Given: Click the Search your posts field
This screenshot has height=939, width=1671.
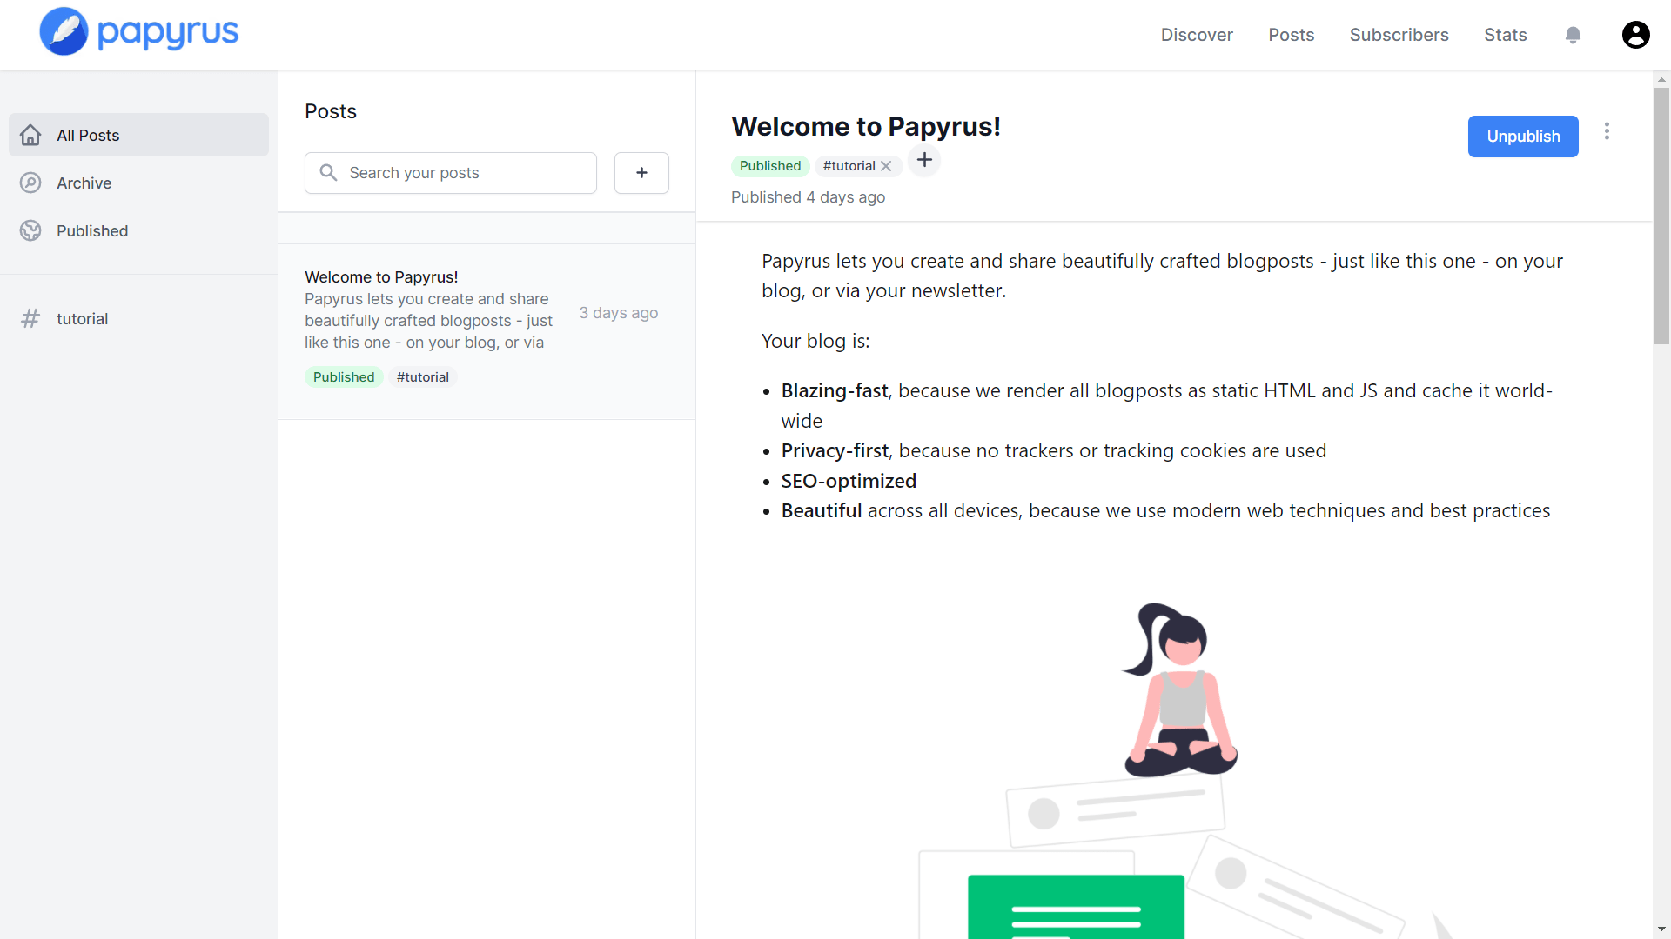Looking at the screenshot, I should (x=451, y=173).
